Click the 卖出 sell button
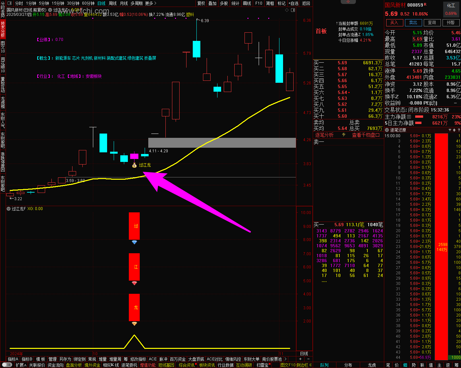 [413, 23]
